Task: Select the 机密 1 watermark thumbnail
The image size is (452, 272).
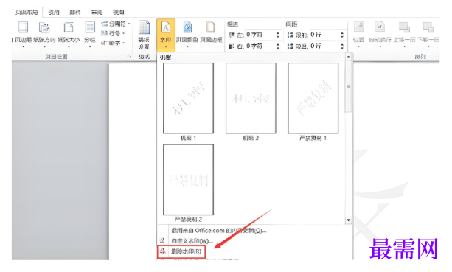Action: point(188,98)
